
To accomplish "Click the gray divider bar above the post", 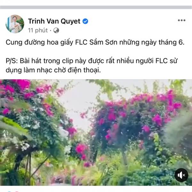I will [96, 7].
